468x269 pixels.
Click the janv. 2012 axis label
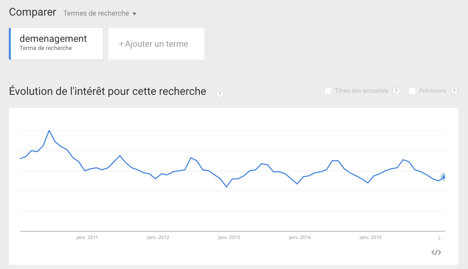coord(158,238)
